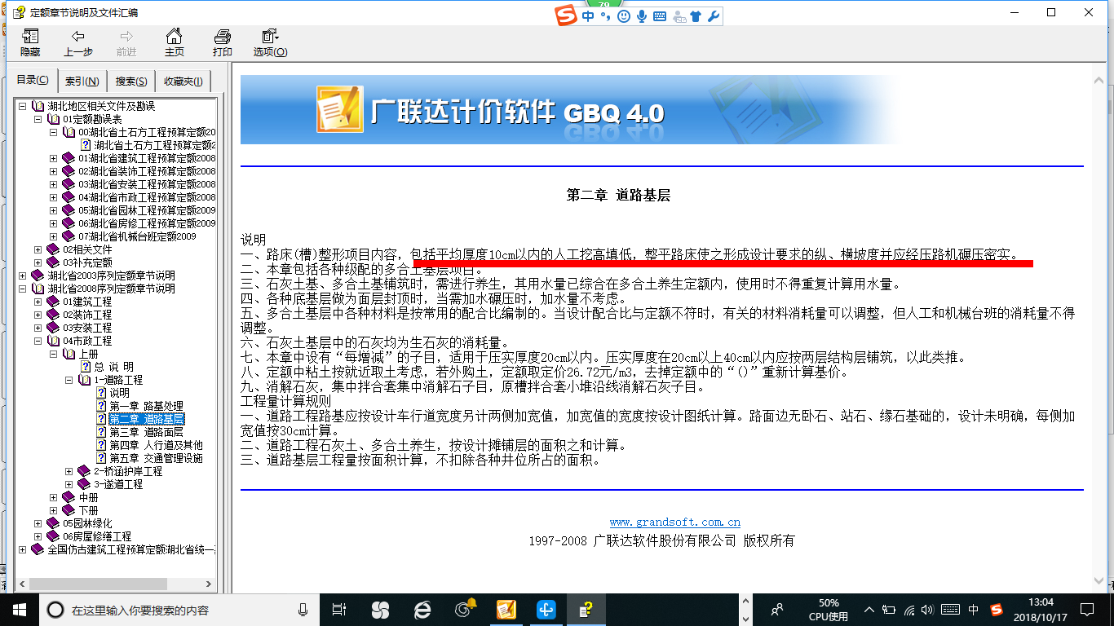Show hidden tray icons chevron
Viewport: 1114px width, 626px height.
[x=869, y=610]
